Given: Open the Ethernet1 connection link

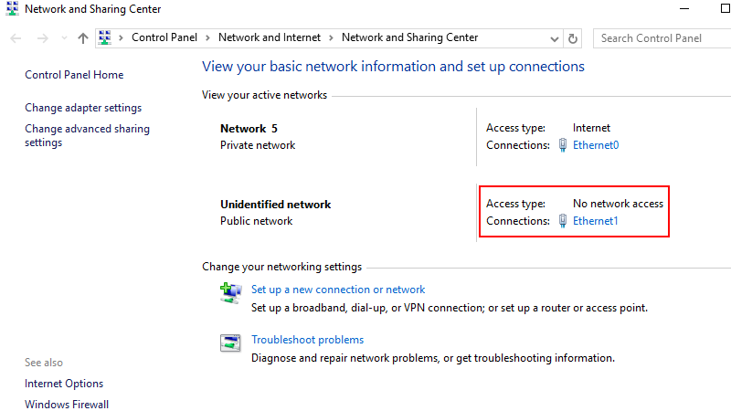Looking at the screenshot, I should [596, 221].
